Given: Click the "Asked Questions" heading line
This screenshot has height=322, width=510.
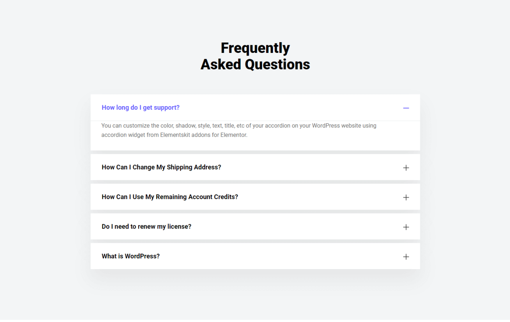Looking at the screenshot, I should [255, 64].
